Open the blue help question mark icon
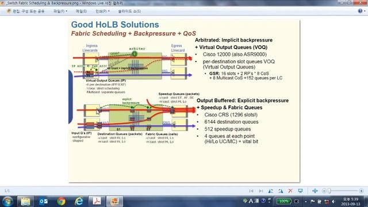Viewport: 368px width, 207px height. tap(360, 11)
